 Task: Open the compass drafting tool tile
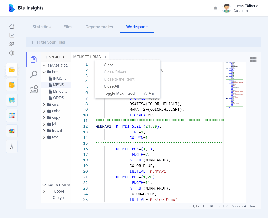(12, 146)
